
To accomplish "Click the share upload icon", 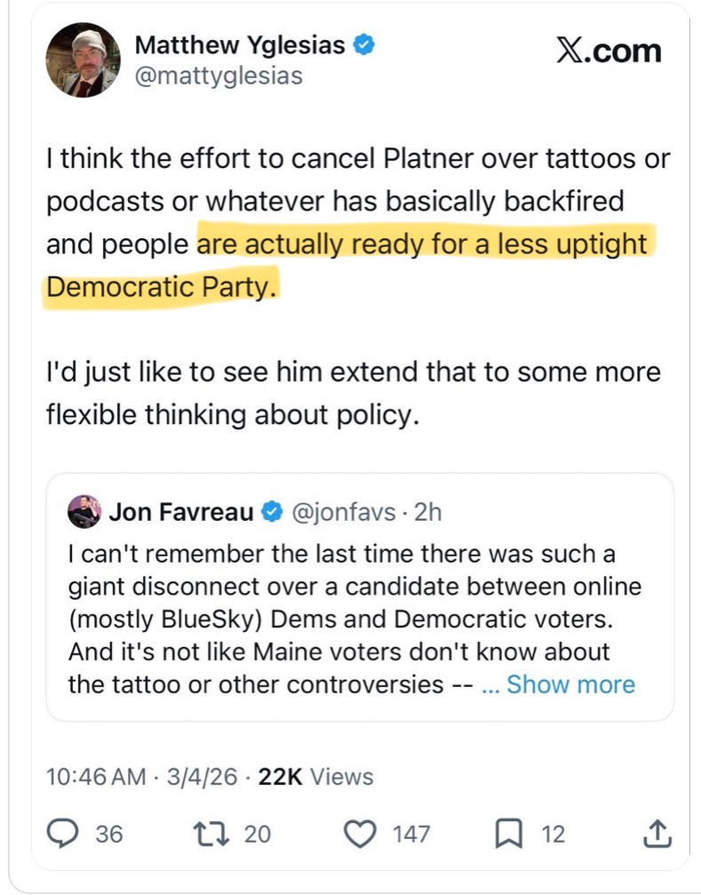I will click(656, 834).
